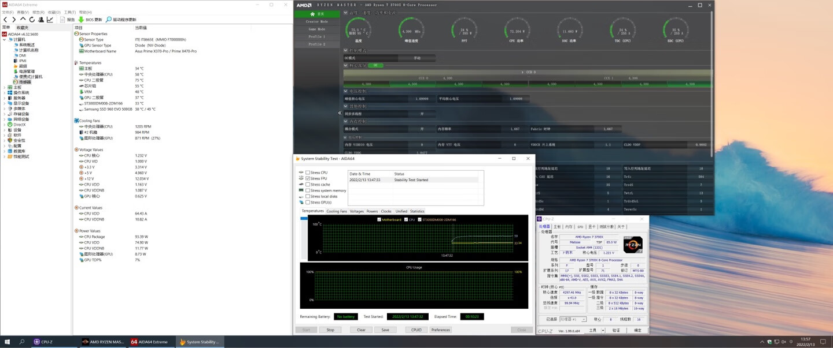This screenshot has height=348, width=833.
Task: Click the Clear button in Stability Test
Action: coord(361,330)
